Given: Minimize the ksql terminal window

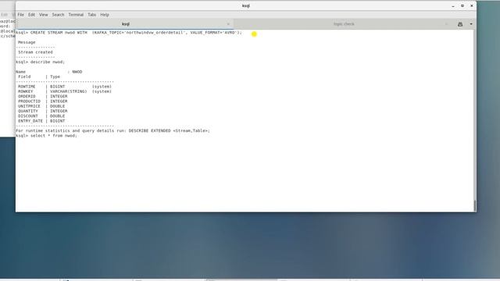Looking at the screenshot, I should coord(453,5).
